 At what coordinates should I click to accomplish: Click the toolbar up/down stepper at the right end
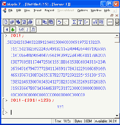pyautogui.click(x=117, y=22)
